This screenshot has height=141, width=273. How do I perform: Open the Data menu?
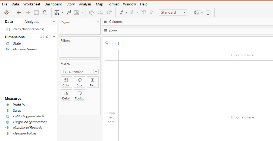pos(15,4)
